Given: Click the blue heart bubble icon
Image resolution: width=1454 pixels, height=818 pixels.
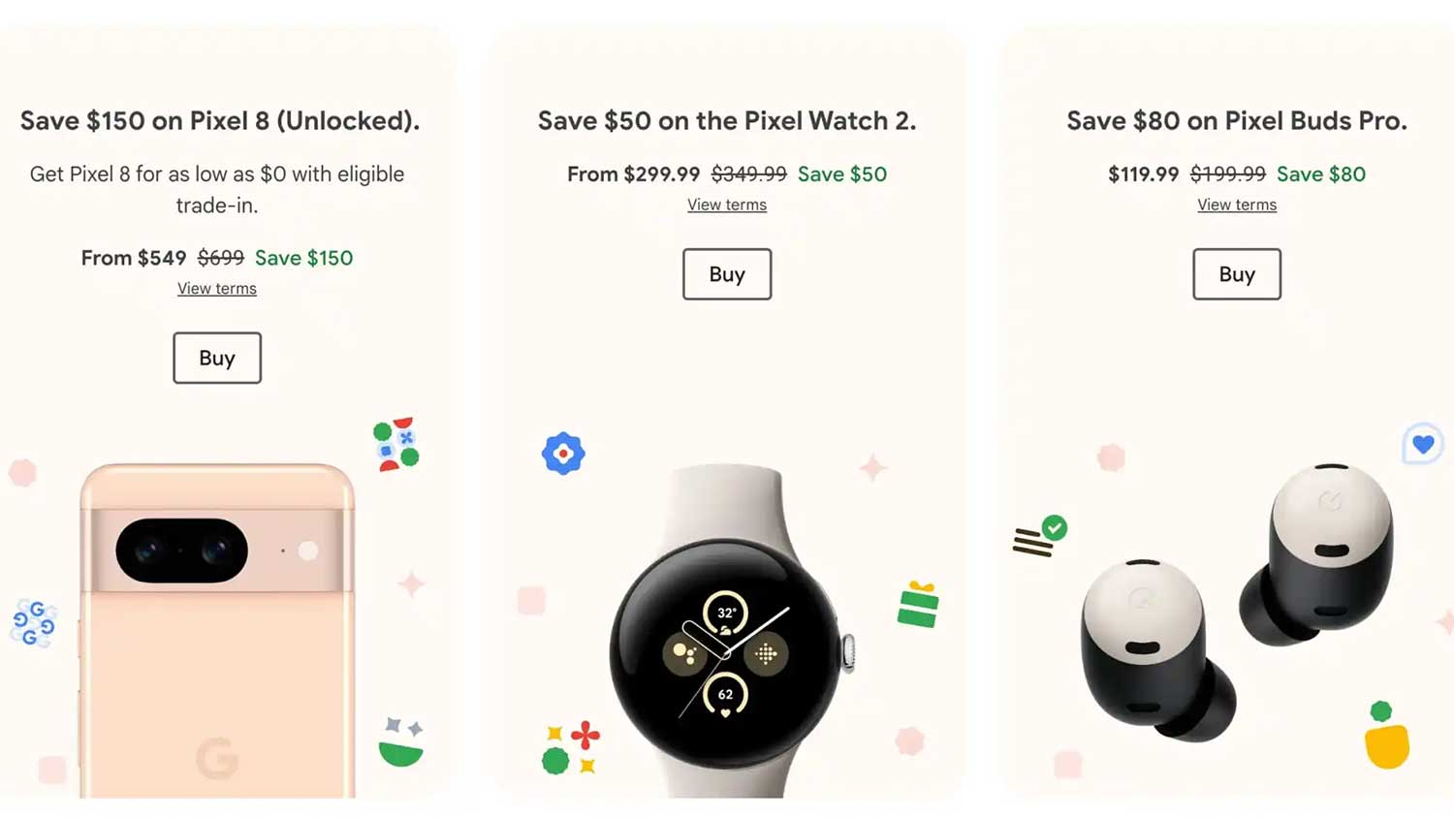Looking at the screenshot, I should (1423, 445).
